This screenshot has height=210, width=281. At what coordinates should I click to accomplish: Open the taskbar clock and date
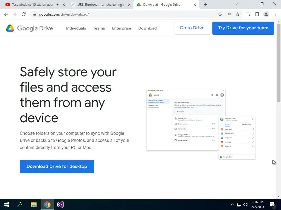tap(257, 205)
